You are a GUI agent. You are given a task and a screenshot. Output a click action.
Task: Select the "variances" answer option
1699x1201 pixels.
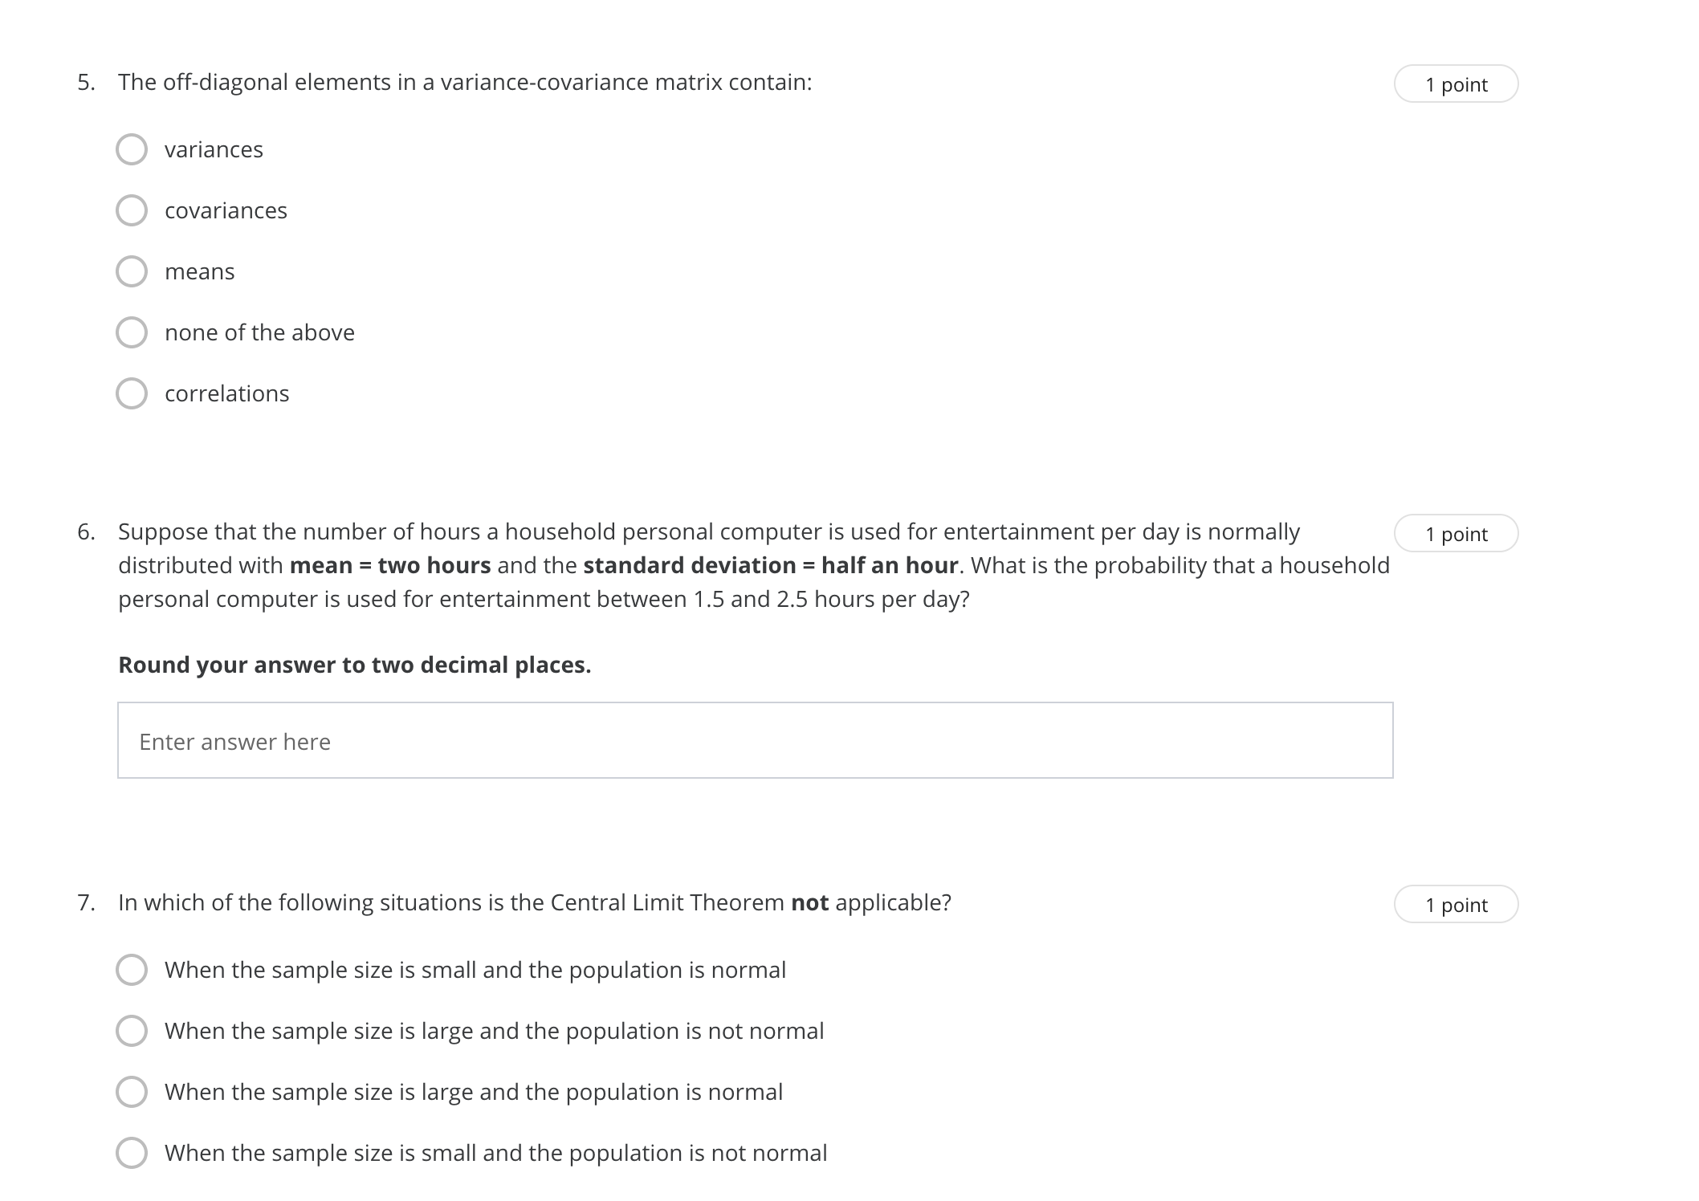[132, 149]
